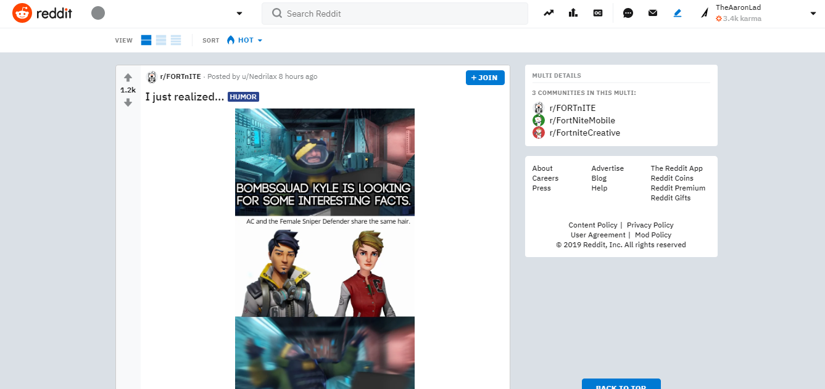The height and width of the screenshot is (389, 825).
Task: Click r/FORTnITE community icon in Multi Details
Action: (539, 108)
